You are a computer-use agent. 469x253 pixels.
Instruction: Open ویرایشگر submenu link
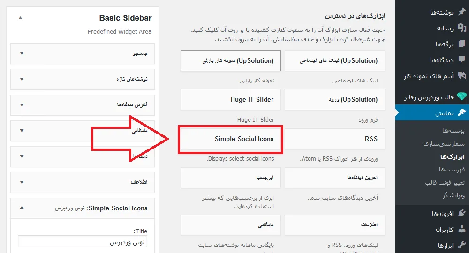(x=454, y=195)
